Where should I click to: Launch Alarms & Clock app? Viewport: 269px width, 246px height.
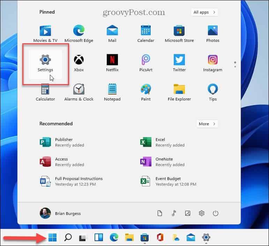point(79,93)
